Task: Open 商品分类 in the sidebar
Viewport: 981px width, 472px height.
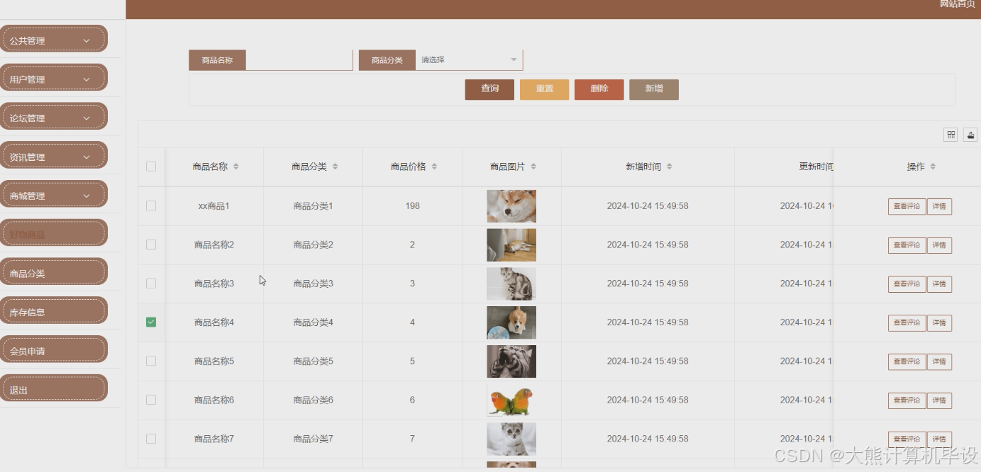Action: 52,273
